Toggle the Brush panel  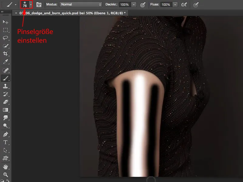[x=39, y=5]
